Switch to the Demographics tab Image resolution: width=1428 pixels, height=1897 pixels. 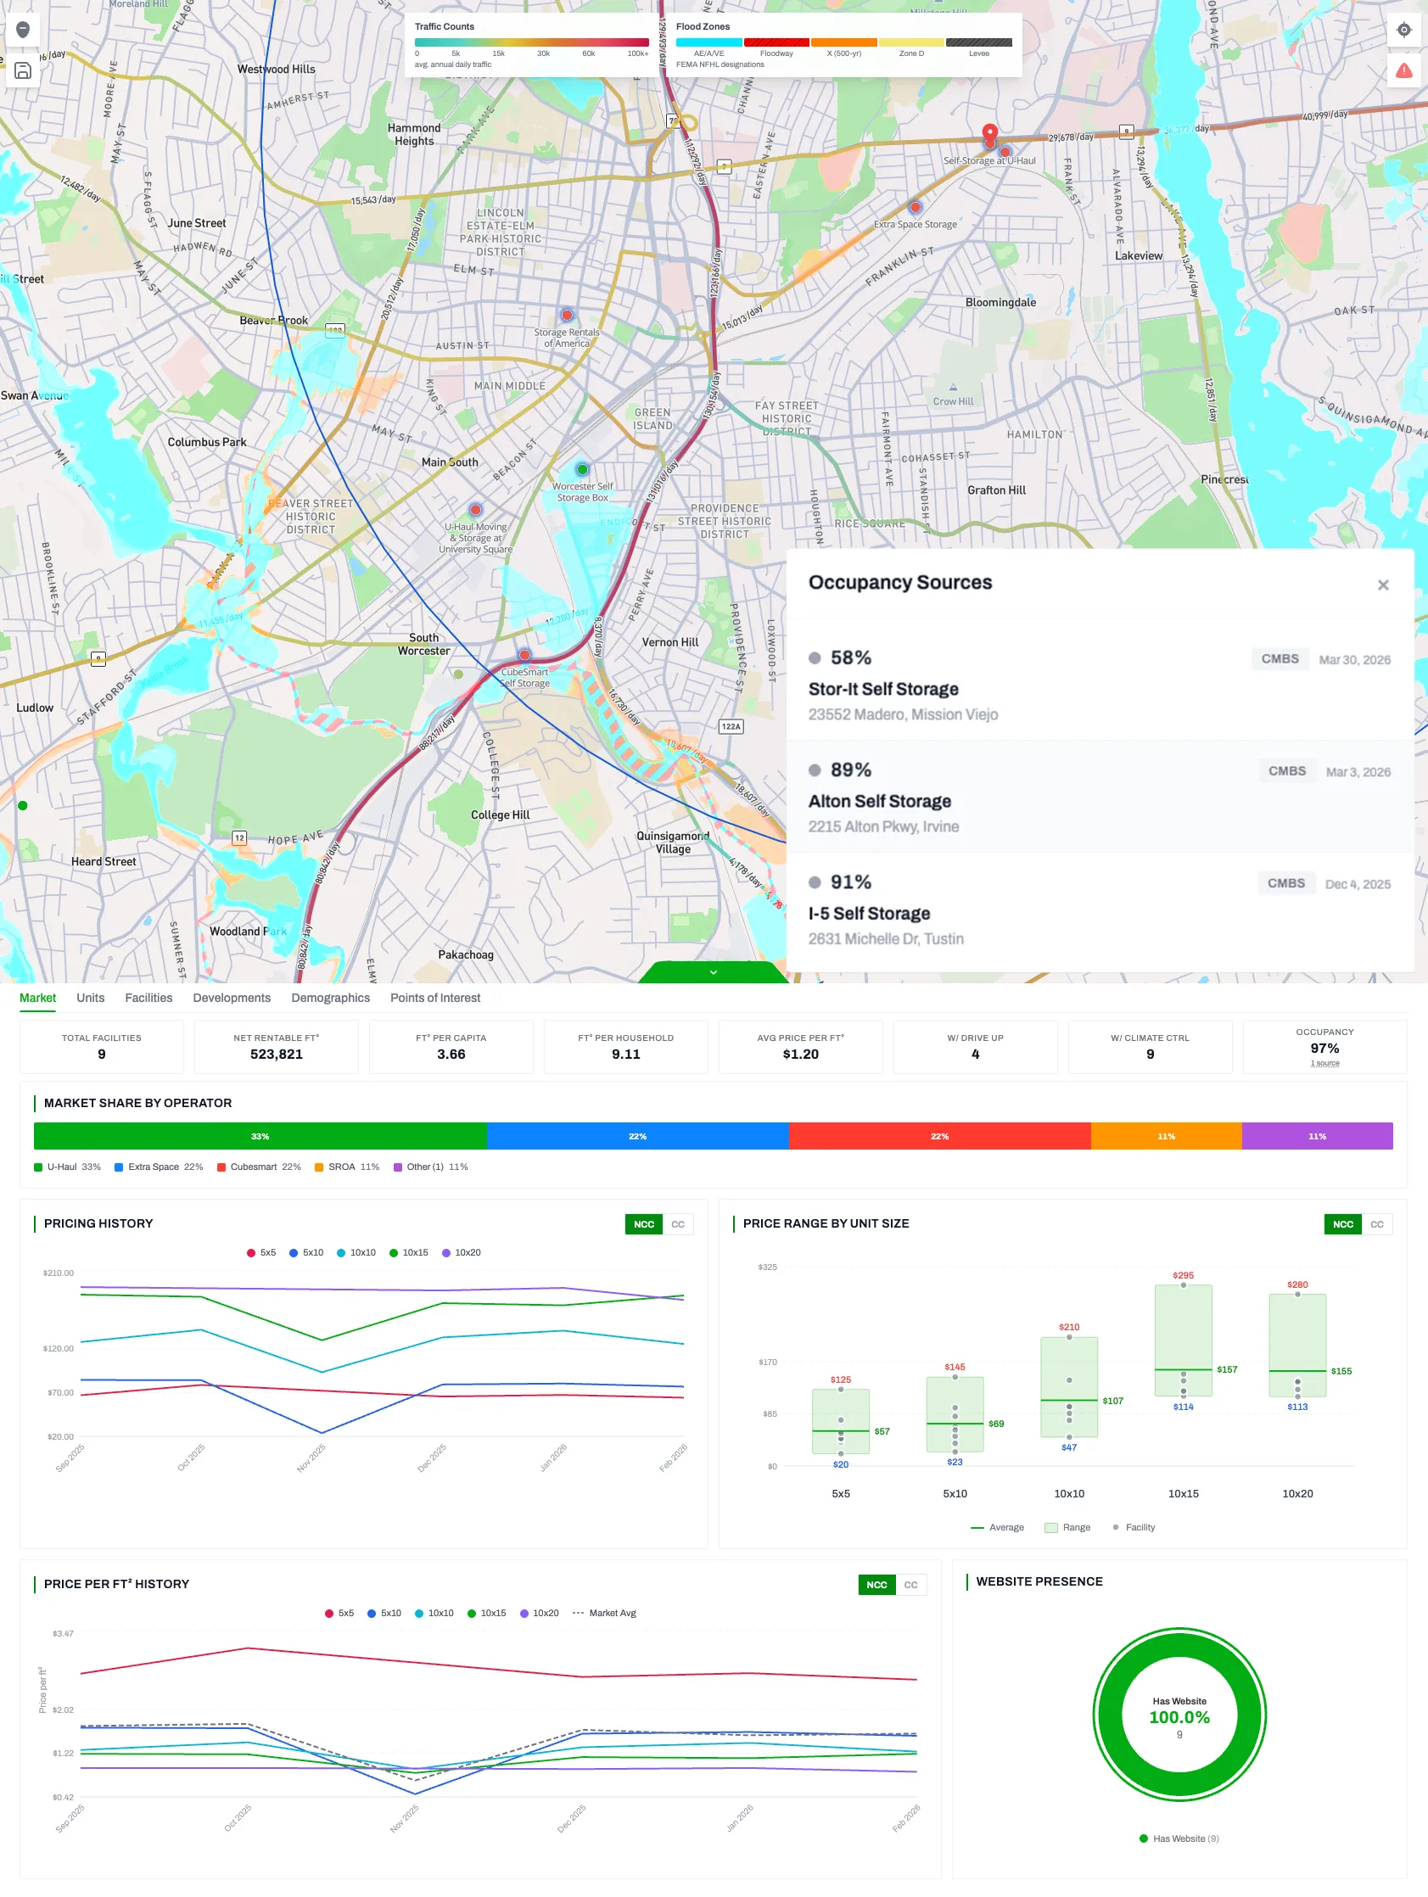tap(330, 998)
